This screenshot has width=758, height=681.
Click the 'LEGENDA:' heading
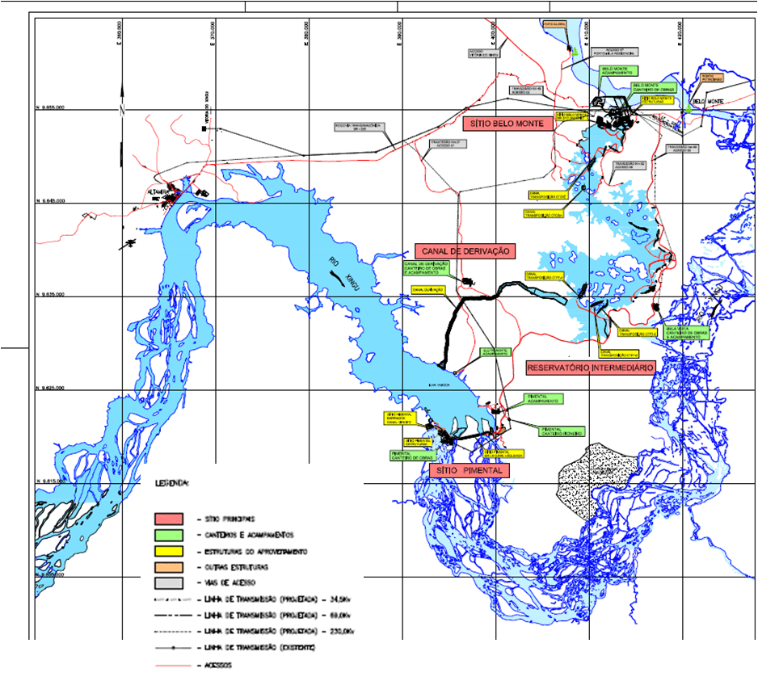coord(172,483)
